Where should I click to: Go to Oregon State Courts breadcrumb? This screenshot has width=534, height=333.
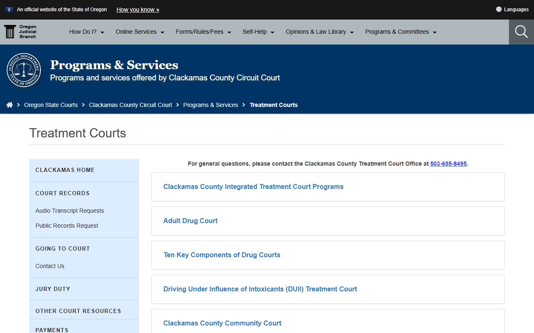click(x=51, y=105)
